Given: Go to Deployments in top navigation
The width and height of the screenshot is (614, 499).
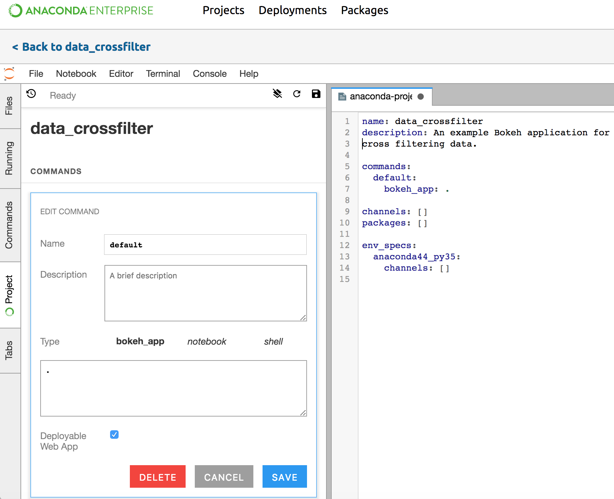Looking at the screenshot, I should 293,10.
